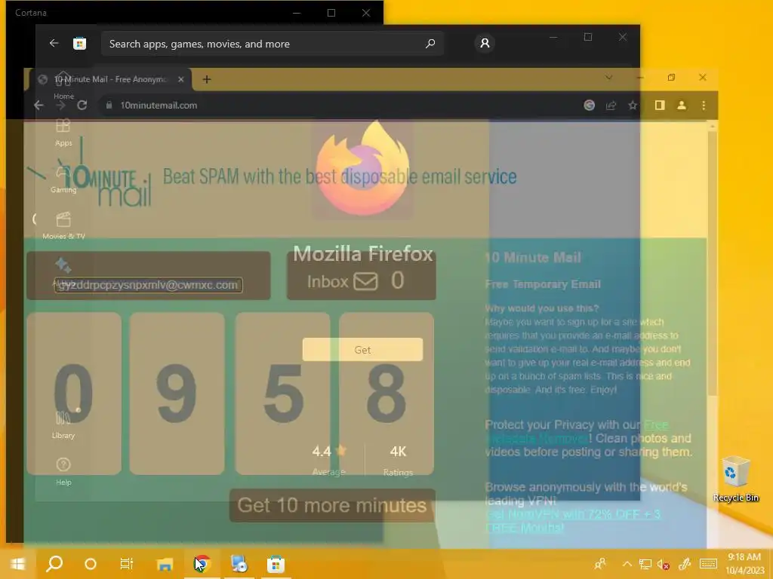Image resolution: width=773 pixels, height=579 pixels.
Task: Open Home in Store sidebar
Action: point(63,84)
